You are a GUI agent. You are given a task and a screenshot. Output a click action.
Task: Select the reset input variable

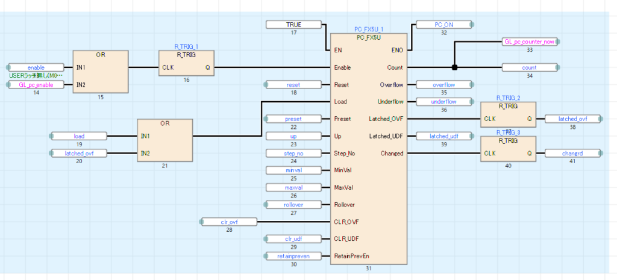[293, 85]
